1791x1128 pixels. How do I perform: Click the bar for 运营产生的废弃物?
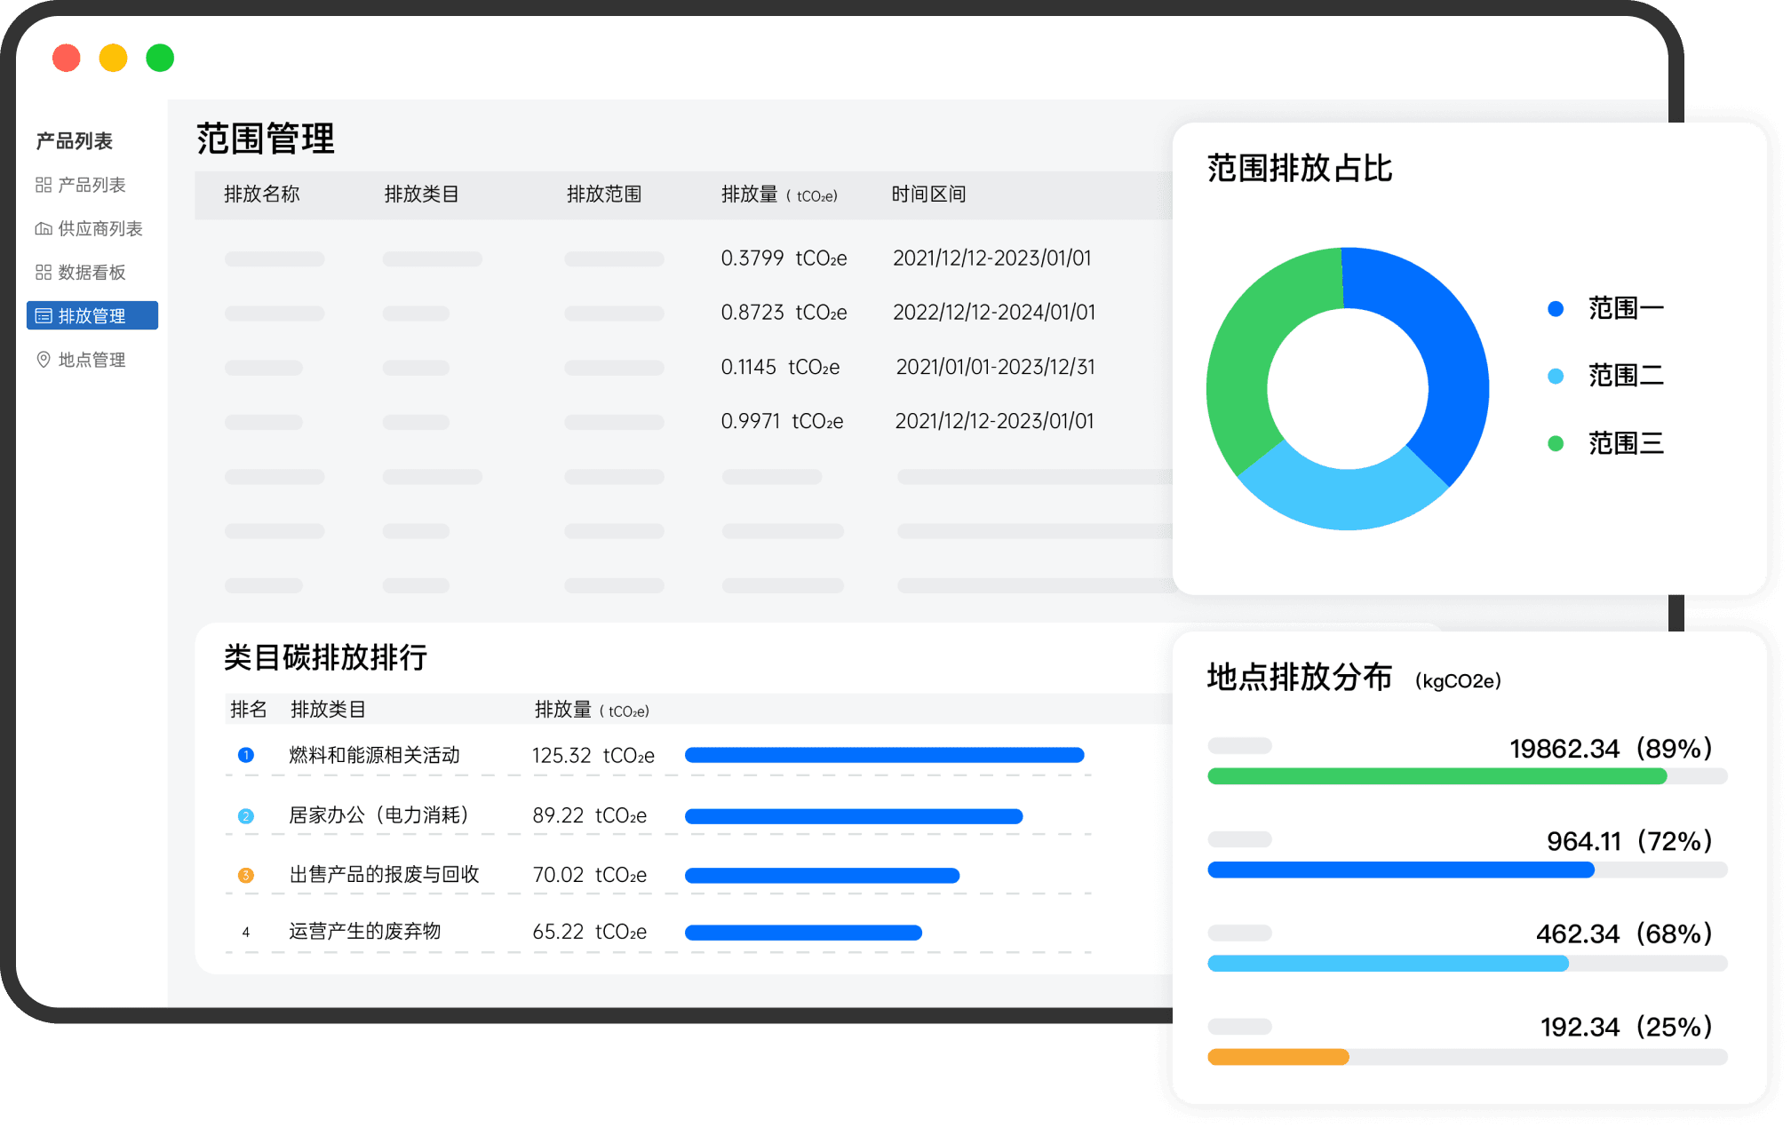802,933
